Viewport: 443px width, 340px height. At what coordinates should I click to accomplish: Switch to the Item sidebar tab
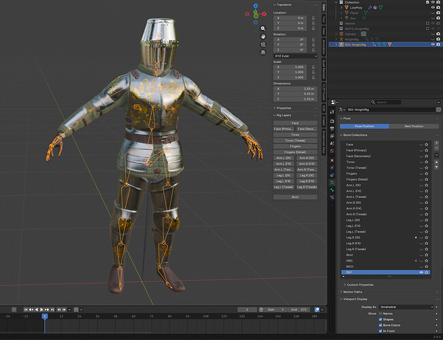pos(324,7)
